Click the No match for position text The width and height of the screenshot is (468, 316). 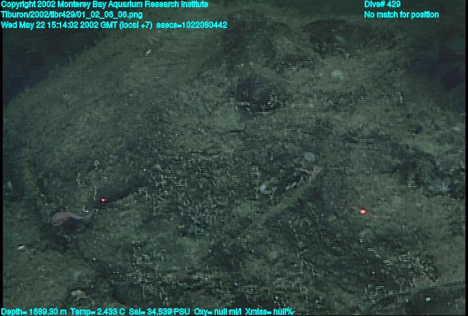click(x=402, y=15)
